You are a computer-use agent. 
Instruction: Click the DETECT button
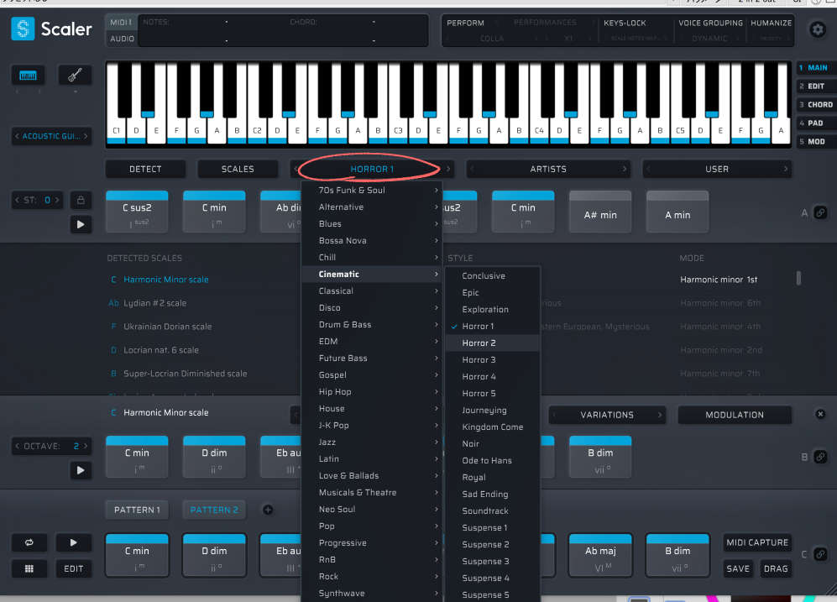(145, 169)
